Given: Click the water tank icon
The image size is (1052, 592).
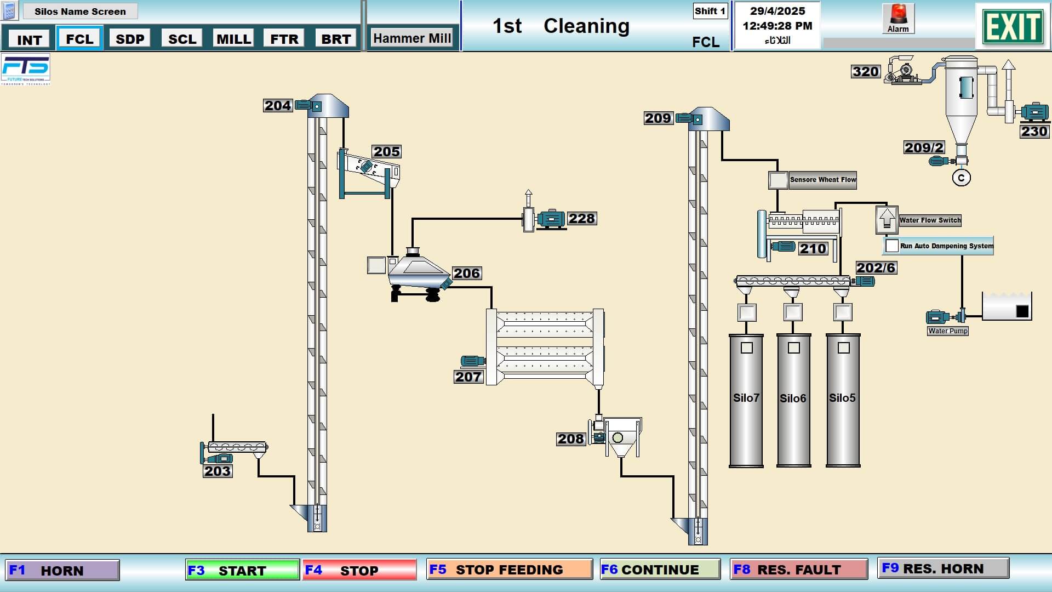Looking at the screenshot, I should pyautogui.click(x=1007, y=306).
